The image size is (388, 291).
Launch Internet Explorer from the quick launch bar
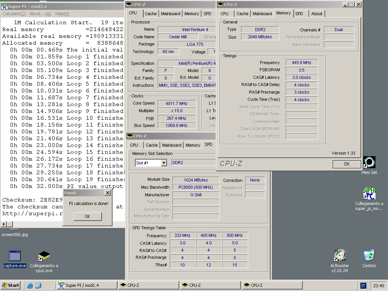tap(30, 286)
